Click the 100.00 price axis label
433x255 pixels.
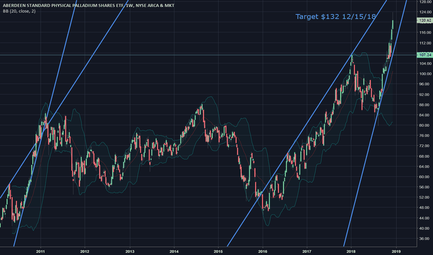pos(425,74)
